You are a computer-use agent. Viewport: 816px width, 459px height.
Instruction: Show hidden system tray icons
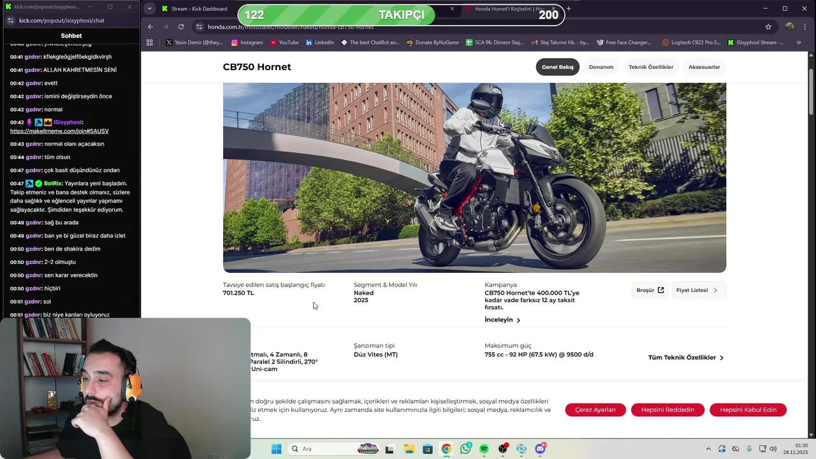708,449
